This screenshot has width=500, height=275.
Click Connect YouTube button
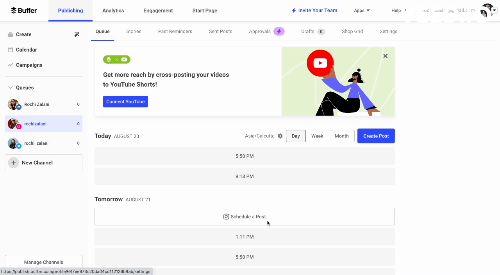125,102
